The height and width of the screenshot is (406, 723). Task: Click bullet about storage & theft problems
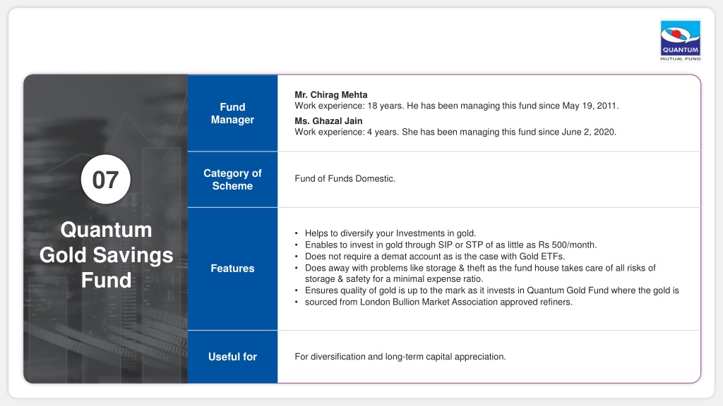coord(480,273)
